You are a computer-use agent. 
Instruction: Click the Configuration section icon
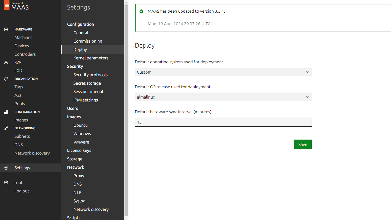coord(6,112)
